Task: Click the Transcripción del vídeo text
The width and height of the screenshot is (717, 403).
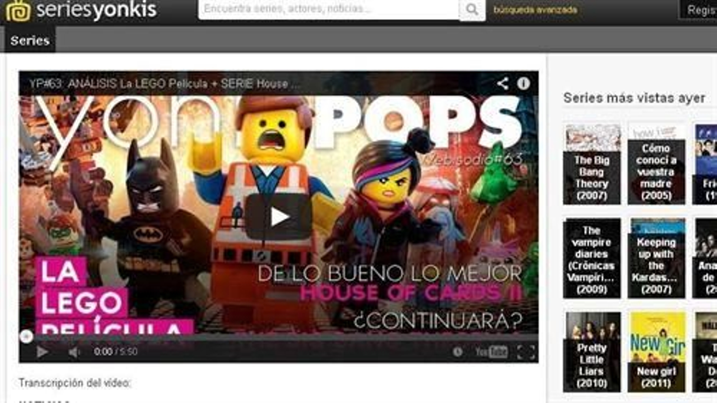Action: 75,383
